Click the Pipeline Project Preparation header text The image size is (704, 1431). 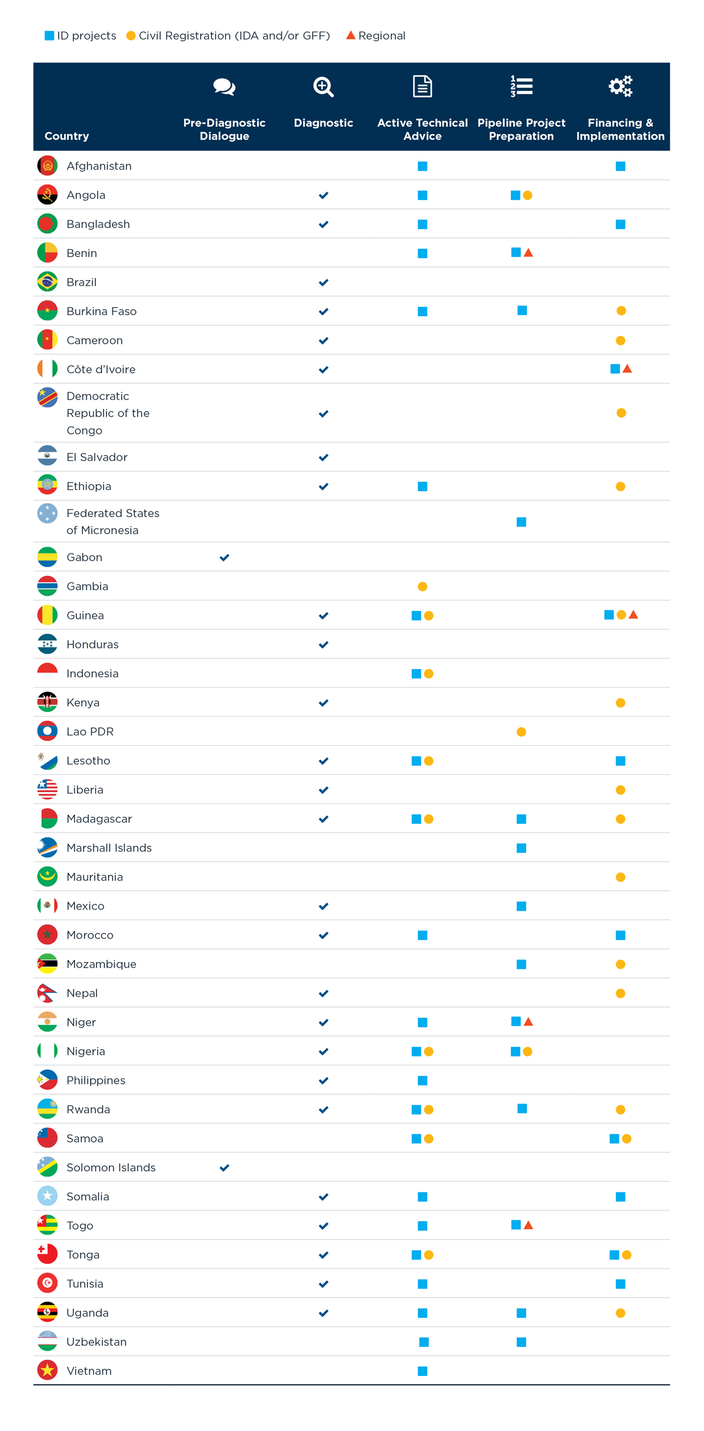522,129
